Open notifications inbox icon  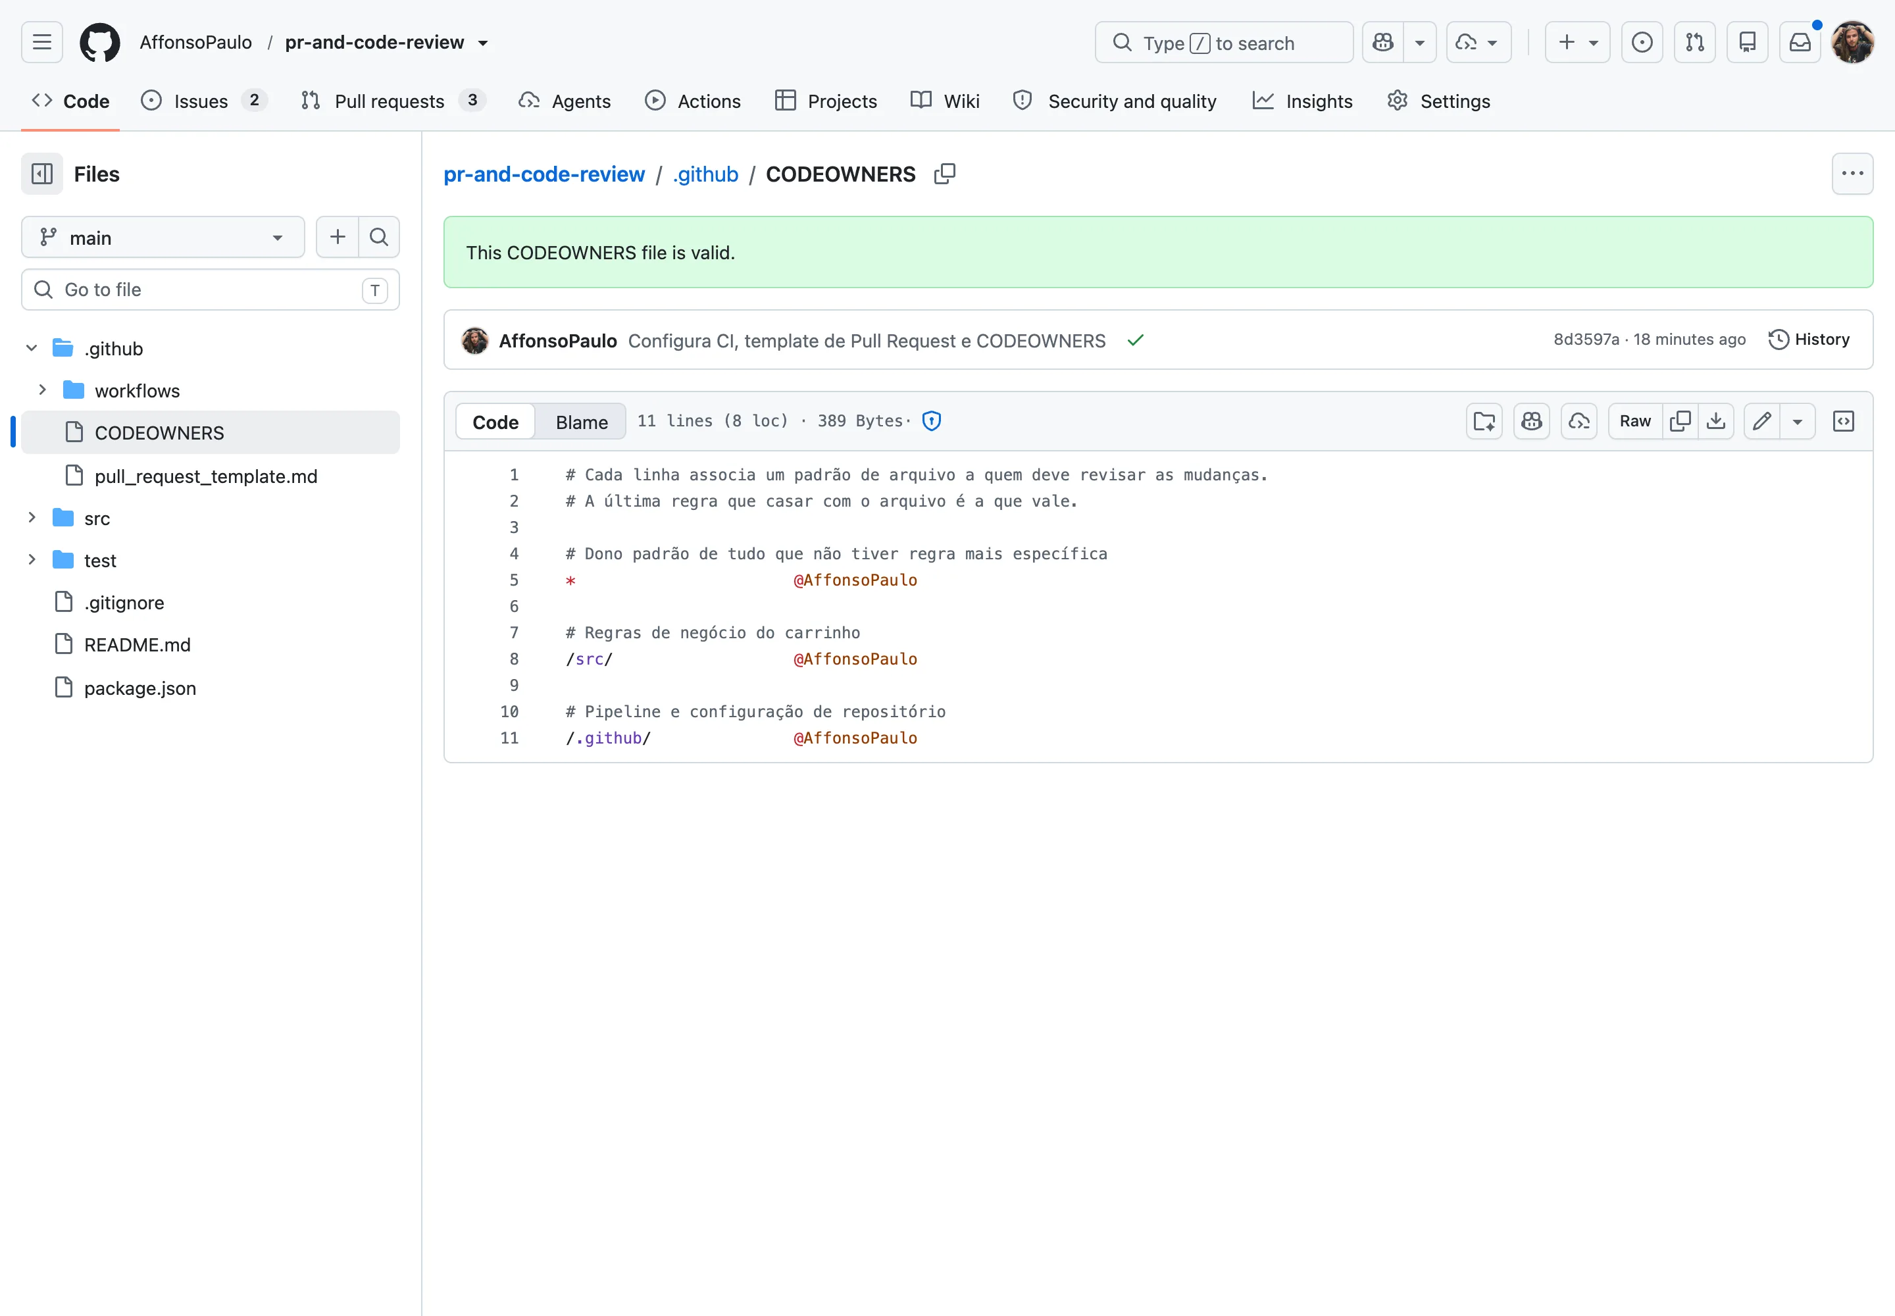click(1800, 42)
